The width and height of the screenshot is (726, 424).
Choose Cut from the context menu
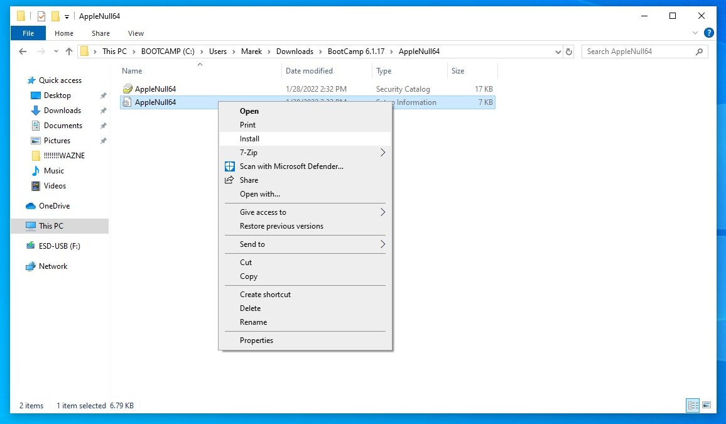pyautogui.click(x=305, y=263)
